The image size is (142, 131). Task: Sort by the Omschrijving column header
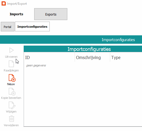92,57
